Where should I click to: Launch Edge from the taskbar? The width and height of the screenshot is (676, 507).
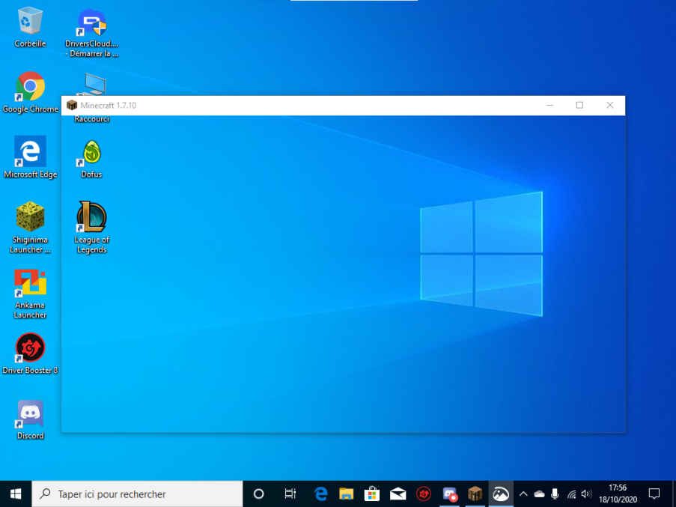click(x=320, y=494)
